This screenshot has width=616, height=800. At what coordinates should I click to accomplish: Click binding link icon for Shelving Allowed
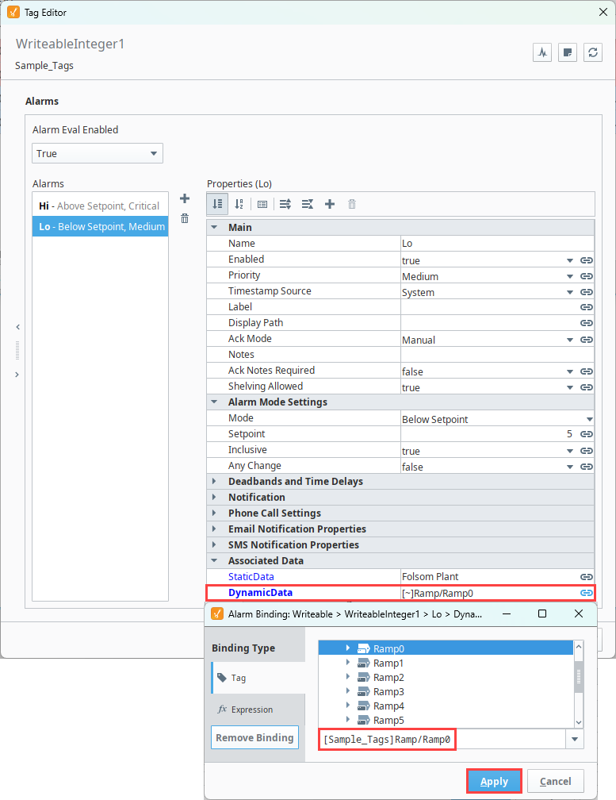point(587,387)
